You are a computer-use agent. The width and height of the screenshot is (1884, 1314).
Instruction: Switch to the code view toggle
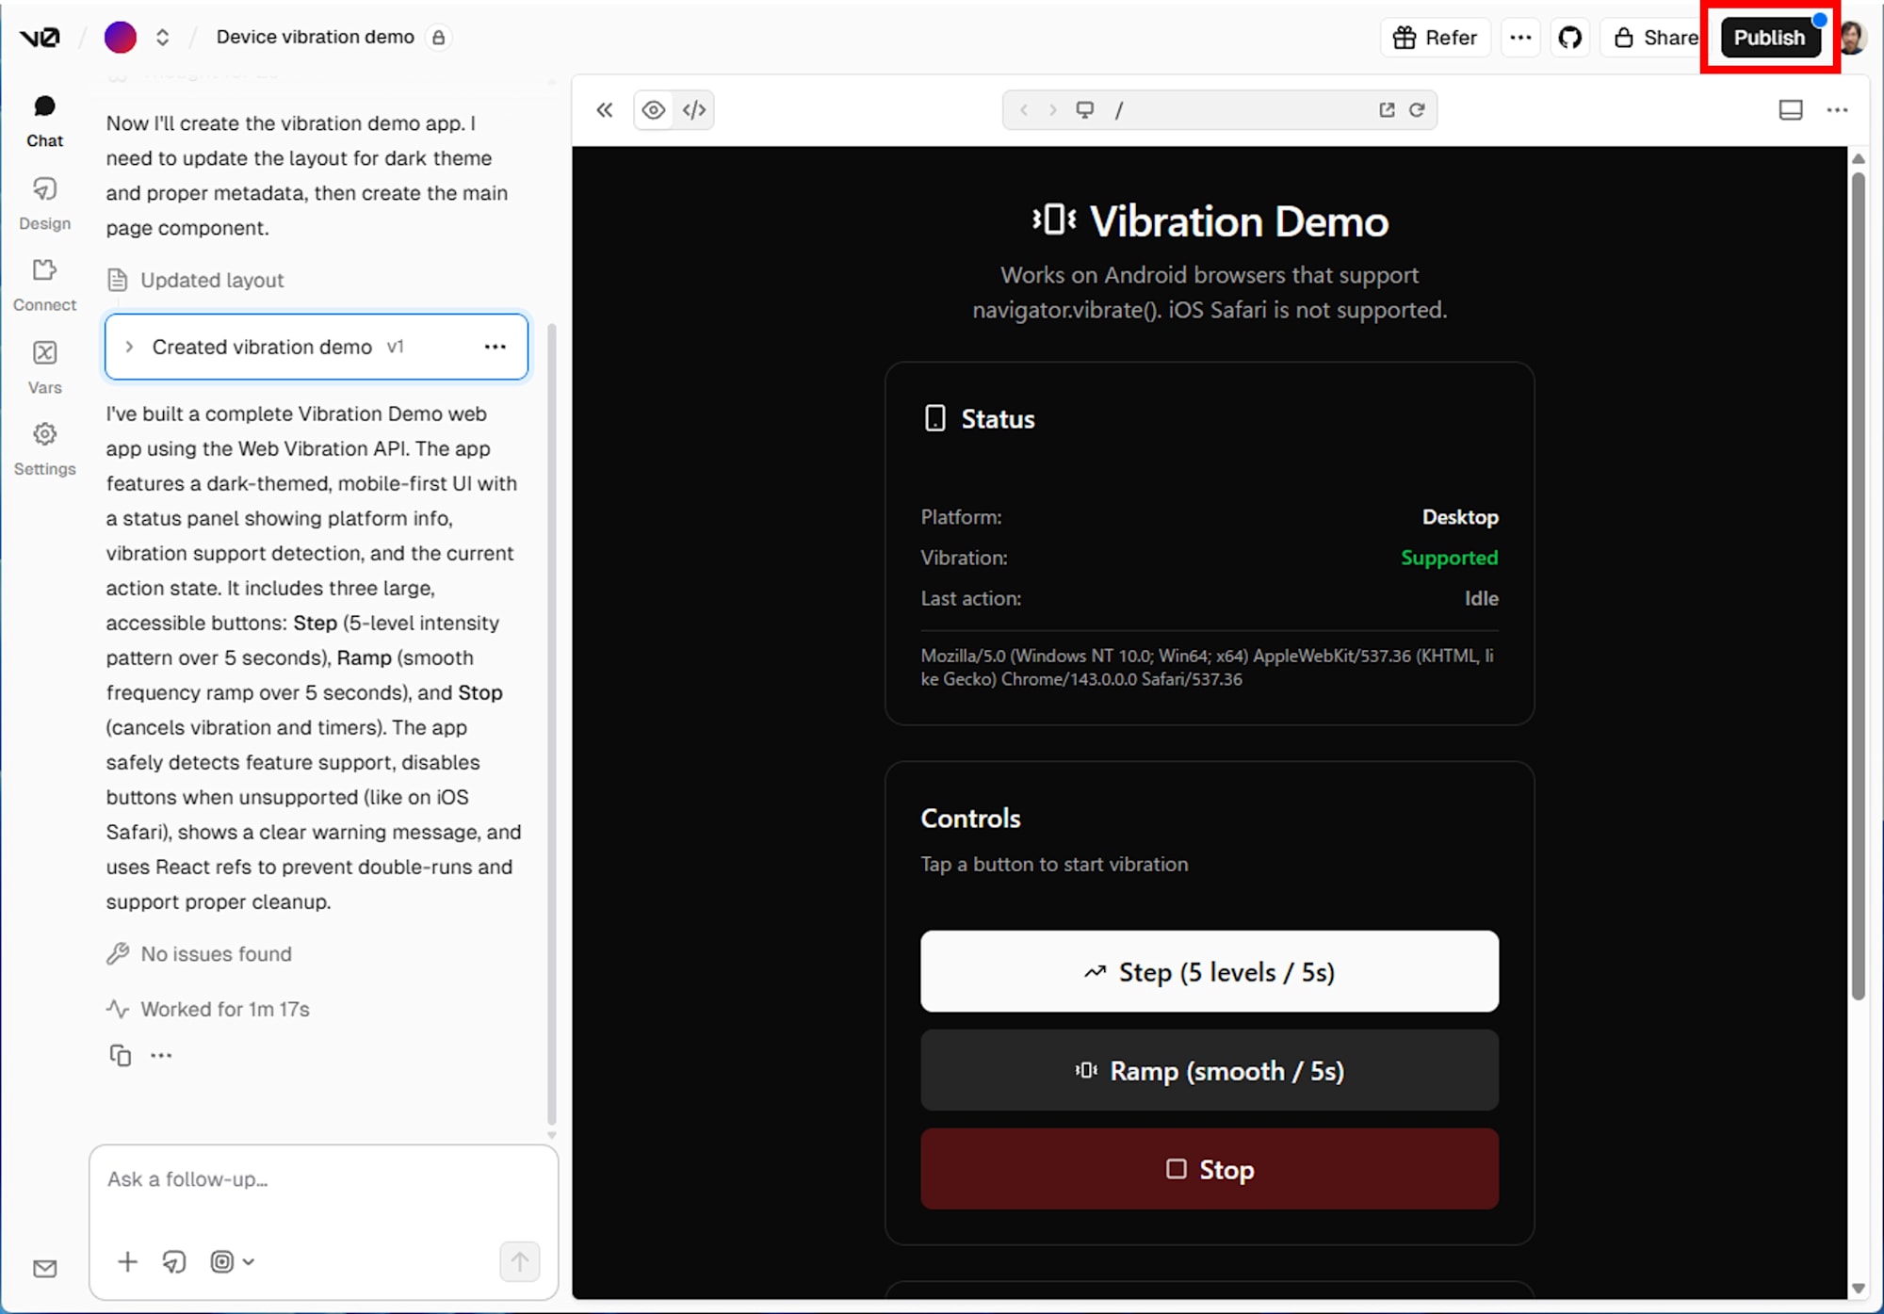(x=694, y=110)
